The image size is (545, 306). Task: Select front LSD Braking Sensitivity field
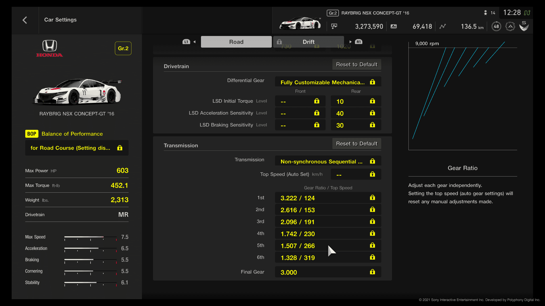[x=300, y=125]
